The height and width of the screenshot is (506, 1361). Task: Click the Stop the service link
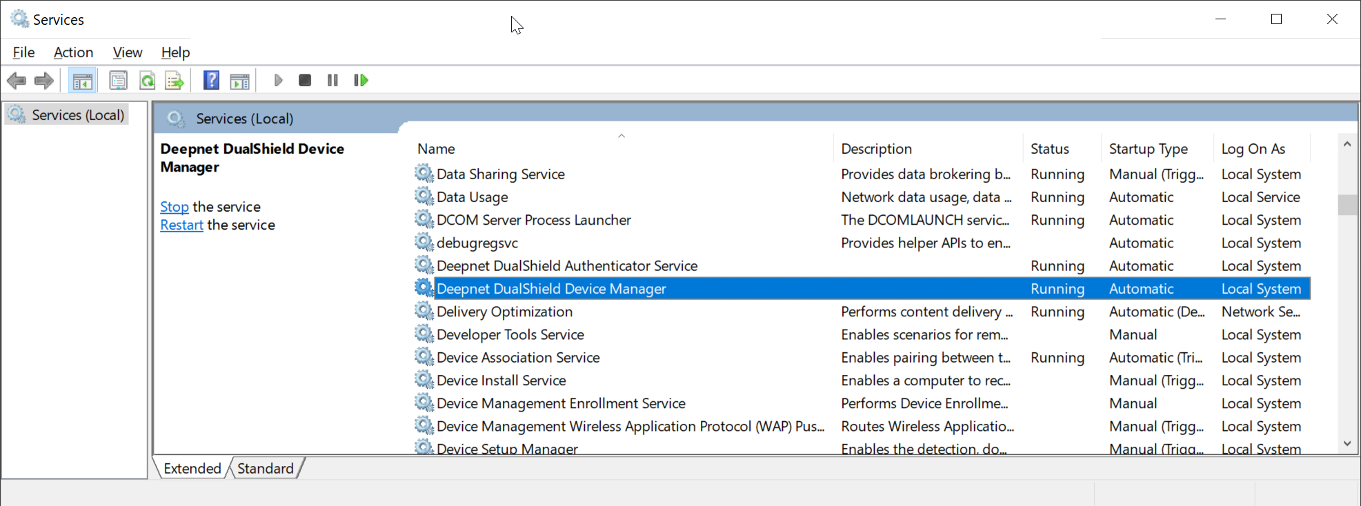[174, 207]
